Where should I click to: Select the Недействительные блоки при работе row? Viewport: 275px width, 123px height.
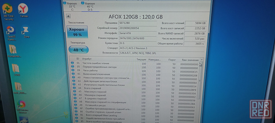click(134, 119)
